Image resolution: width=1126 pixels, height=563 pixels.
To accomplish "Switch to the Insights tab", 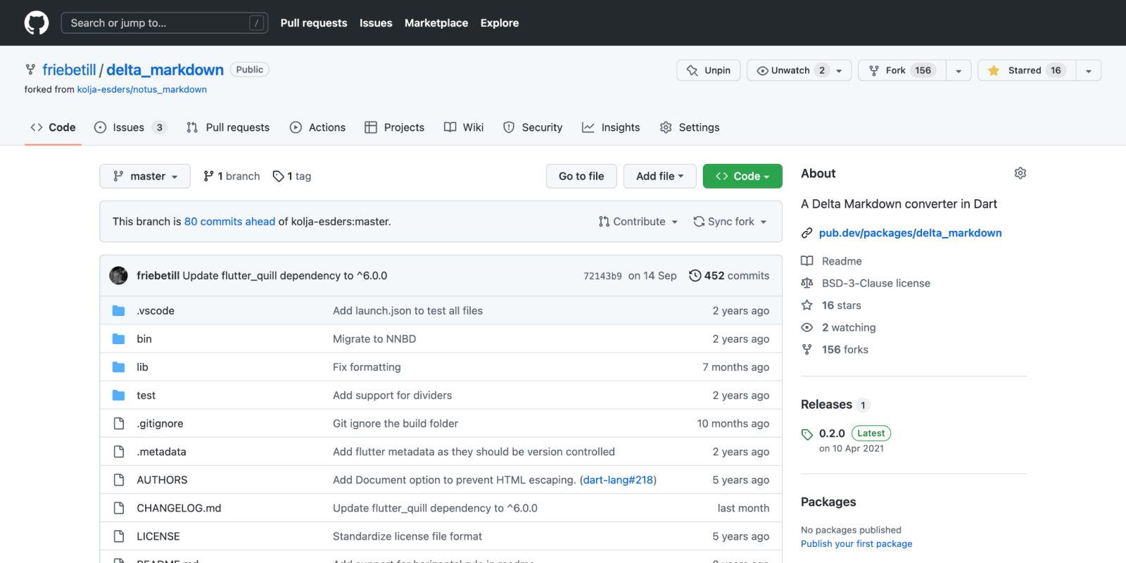I will pyautogui.click(x=611, y=127).
